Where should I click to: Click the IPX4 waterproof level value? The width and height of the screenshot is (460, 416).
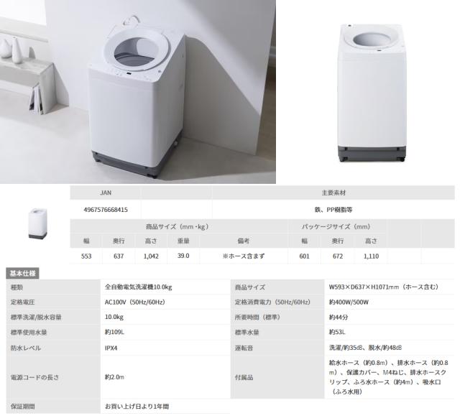pos(111,348)
